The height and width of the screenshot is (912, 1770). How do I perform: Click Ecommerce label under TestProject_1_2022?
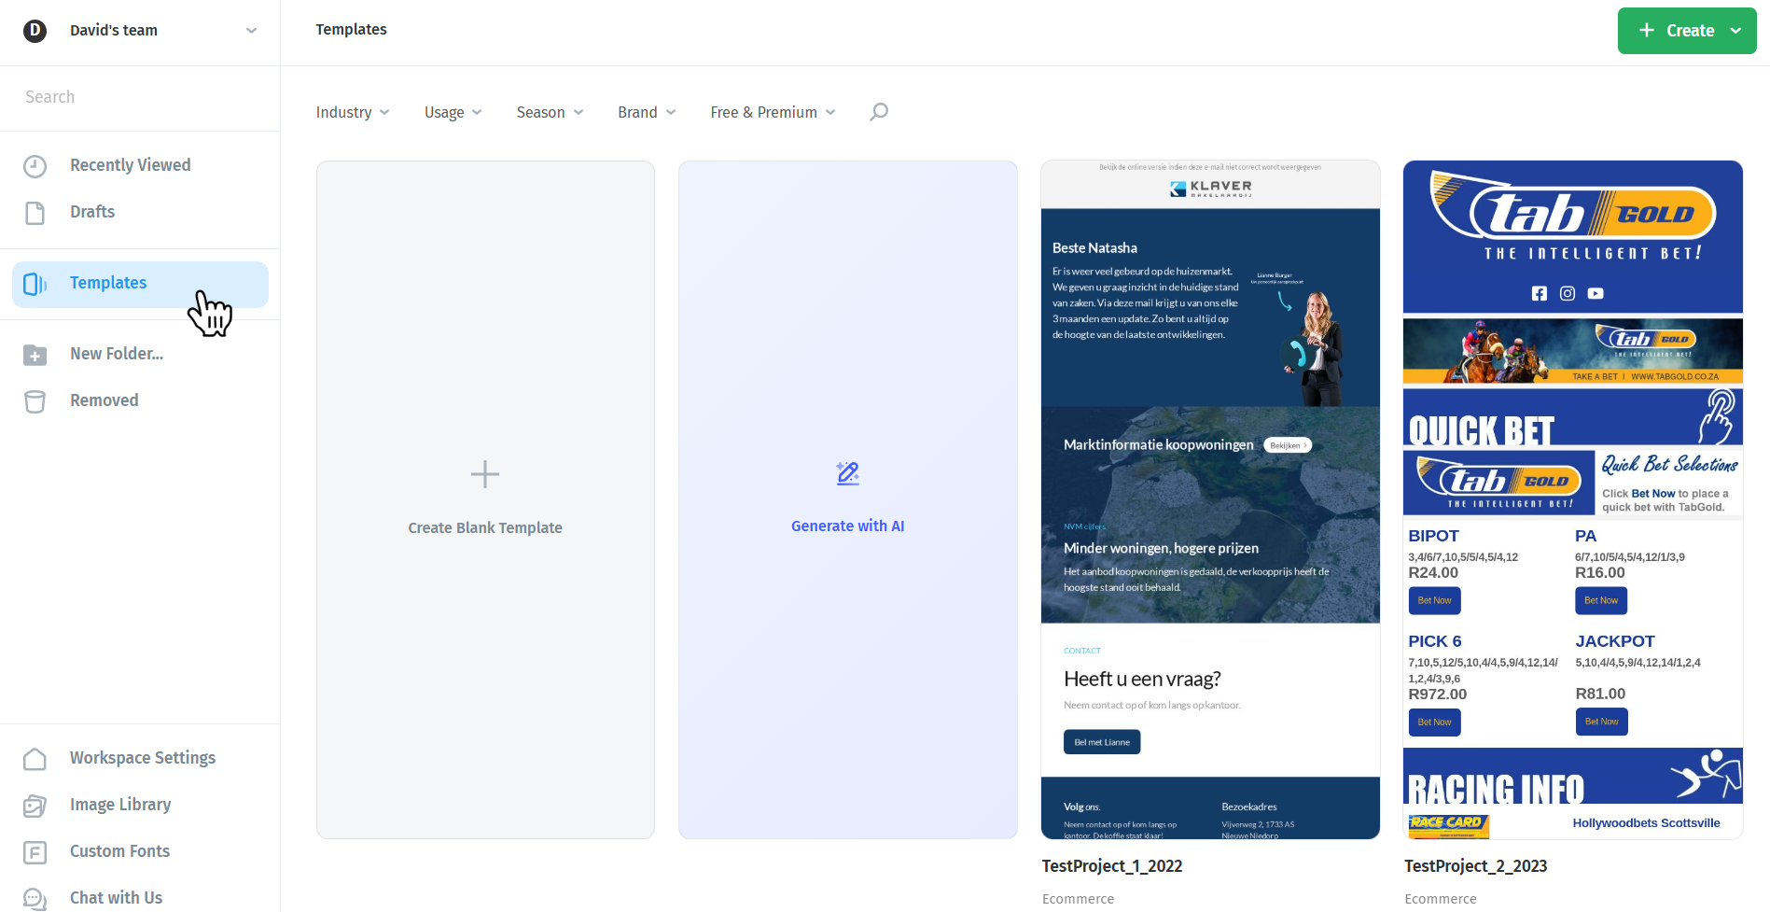(1078, 899)
